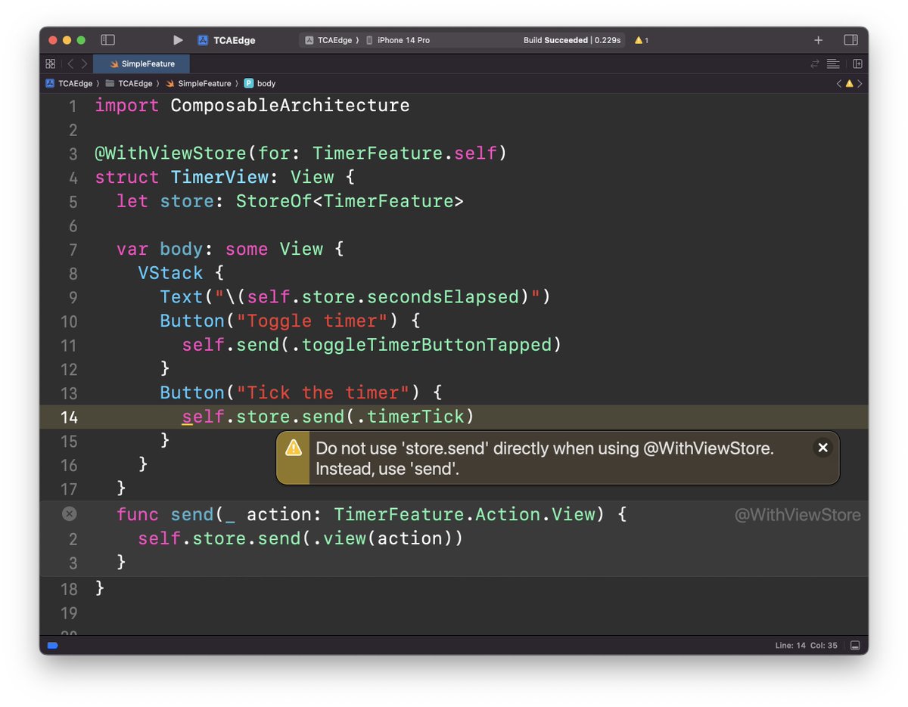Click 'ComposableArchitecture' import name
Image resolution: width=908 pixels, height=707 pixels.
(291, 105)
